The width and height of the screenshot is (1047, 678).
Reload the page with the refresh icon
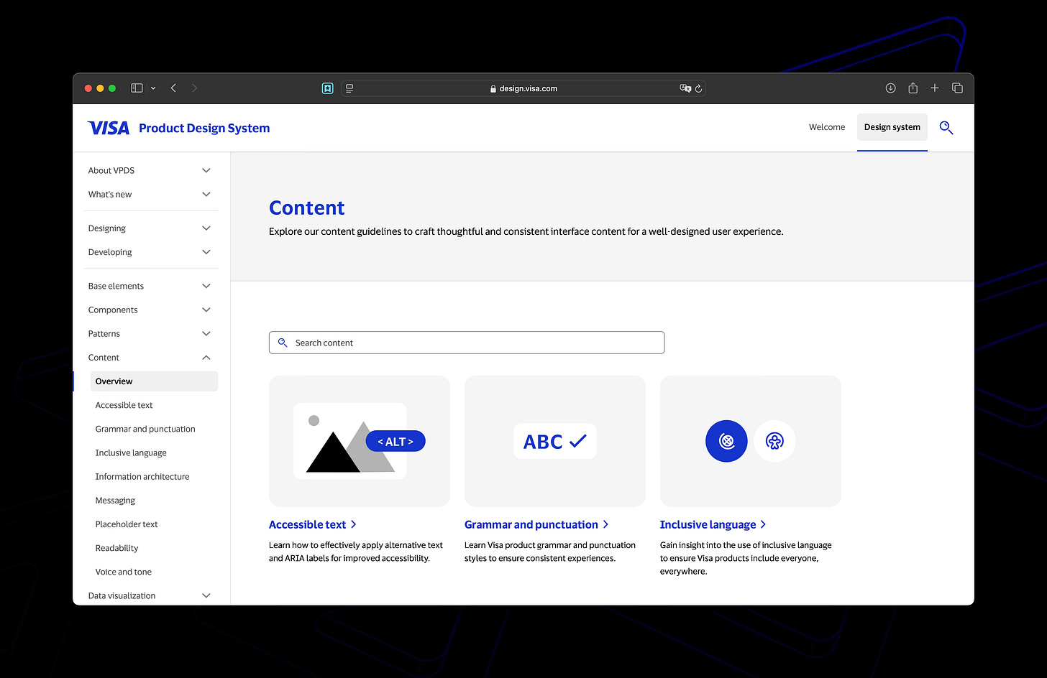coord(698,88)
